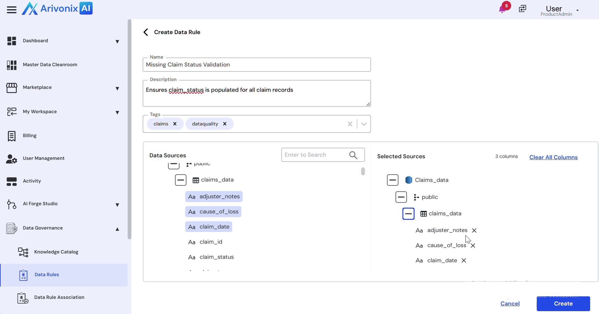
Task: Deselect the cause_of_loss column in Data Sources
Action: coord(219,212)
